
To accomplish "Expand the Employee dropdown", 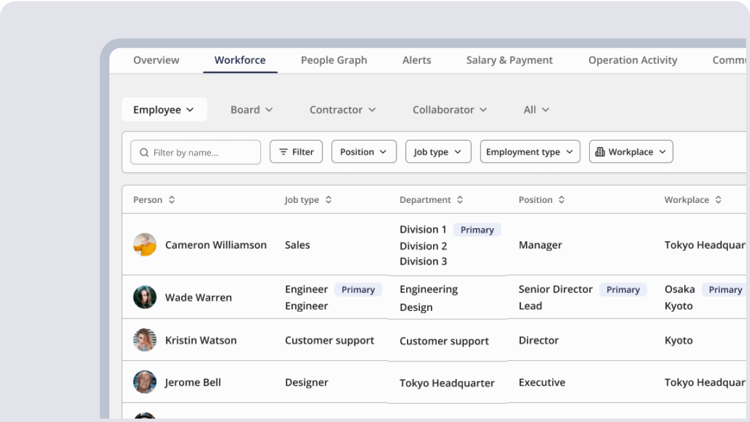I will coord(164,109).
